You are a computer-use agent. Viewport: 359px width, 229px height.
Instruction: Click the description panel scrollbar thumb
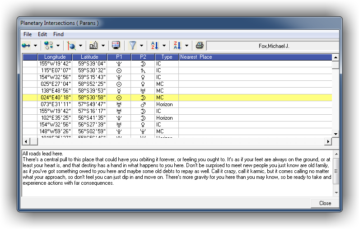(336, 171)
